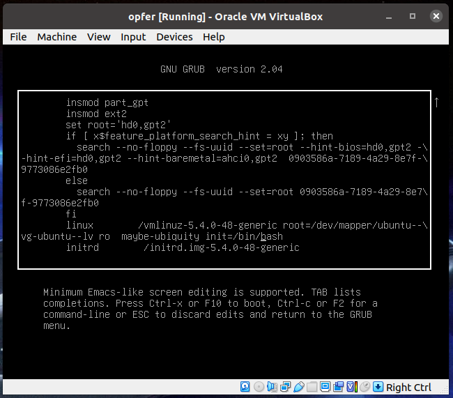Click the shared folders status icon

tap(312, 387)
